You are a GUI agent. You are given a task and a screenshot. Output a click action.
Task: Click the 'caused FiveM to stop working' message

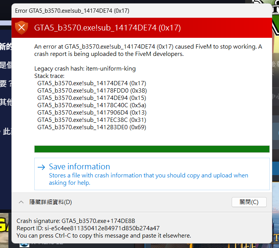tap(148, 50)
